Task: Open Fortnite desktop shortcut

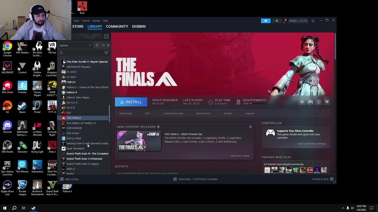Action: 22,87
